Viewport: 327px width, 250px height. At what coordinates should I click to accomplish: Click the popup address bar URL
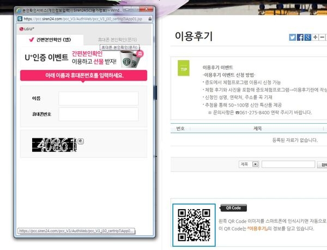83,19
